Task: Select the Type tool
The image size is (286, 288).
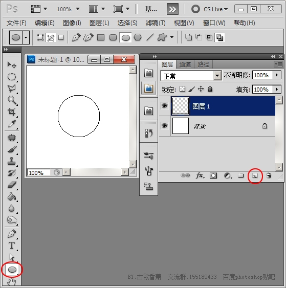Action: pyautogui.click(x=12, y=246)
